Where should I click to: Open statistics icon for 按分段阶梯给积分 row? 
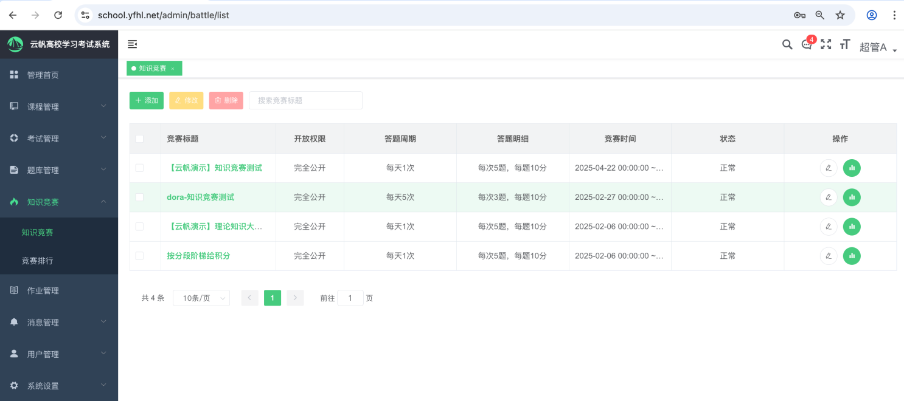click(x=852, y=256)
